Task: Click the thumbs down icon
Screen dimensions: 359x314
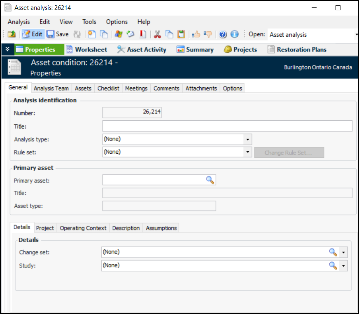Action: [x=208, y=35]
